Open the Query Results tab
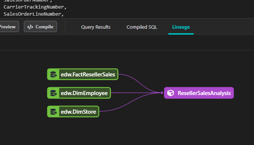The width and height of the screenshot is (254, 145). tap(96, 27)
